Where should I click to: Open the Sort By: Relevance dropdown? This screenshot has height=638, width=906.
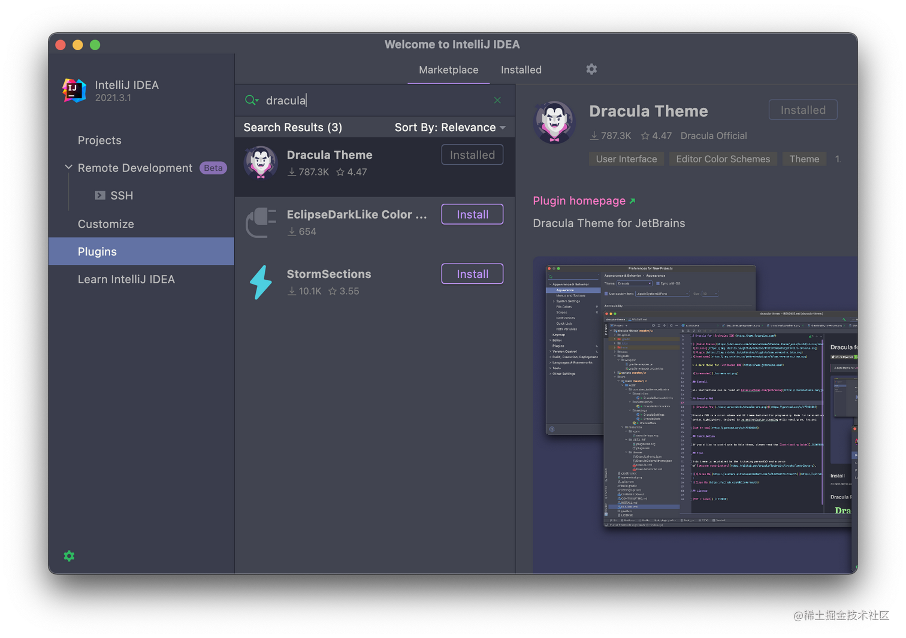click(450, 127)
